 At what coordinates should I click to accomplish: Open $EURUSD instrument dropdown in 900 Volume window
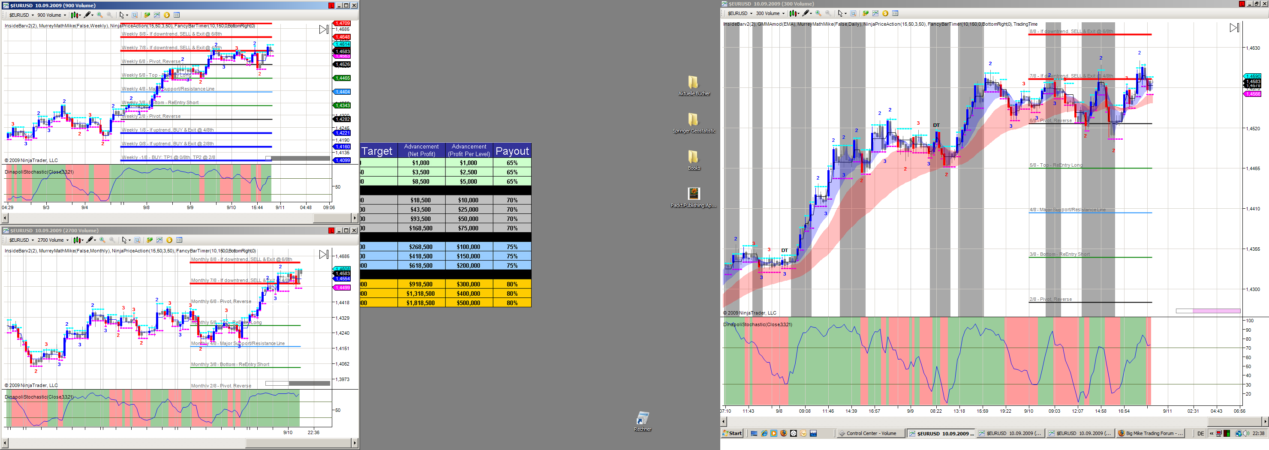[x=22, y=15]
